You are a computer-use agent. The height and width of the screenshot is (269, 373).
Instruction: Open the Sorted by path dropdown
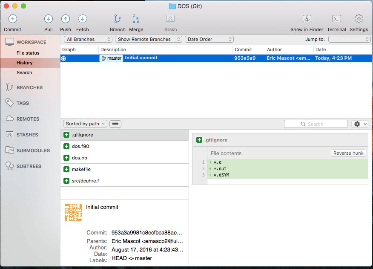click(x=85, y=124)
